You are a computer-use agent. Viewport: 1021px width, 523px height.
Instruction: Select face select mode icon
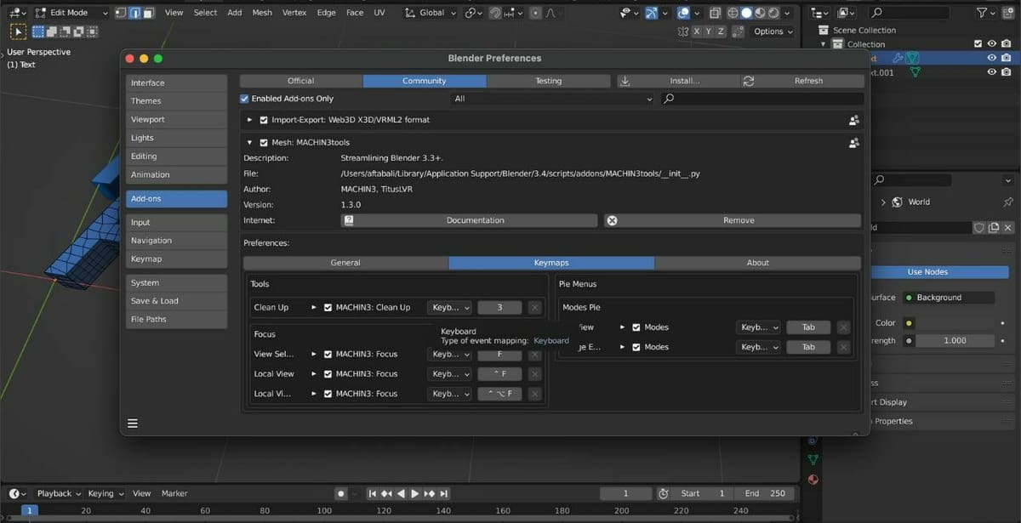click(149, 13)
